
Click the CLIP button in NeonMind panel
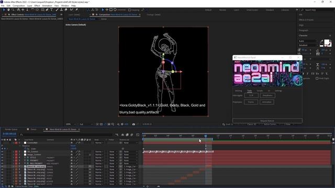point(251,96)
